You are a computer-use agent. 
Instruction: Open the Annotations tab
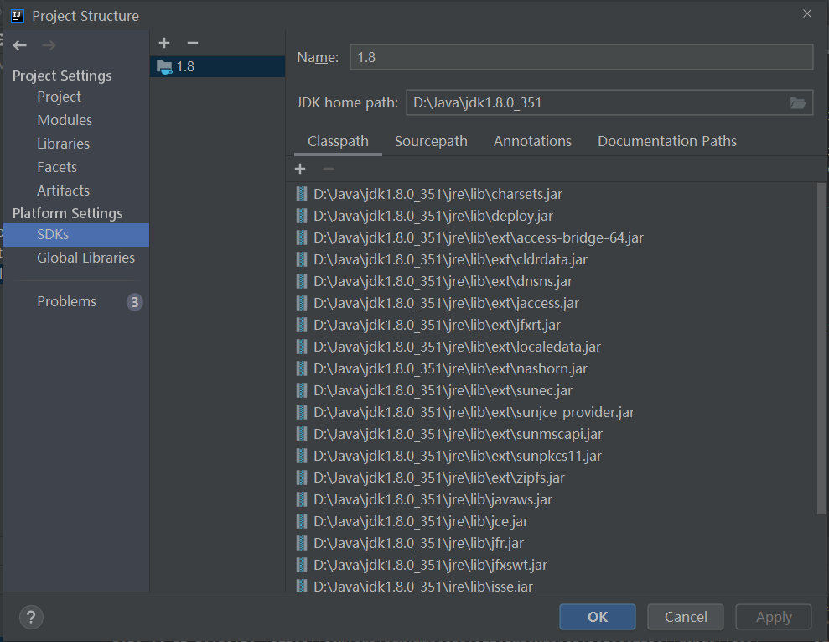tap(532, 141)
